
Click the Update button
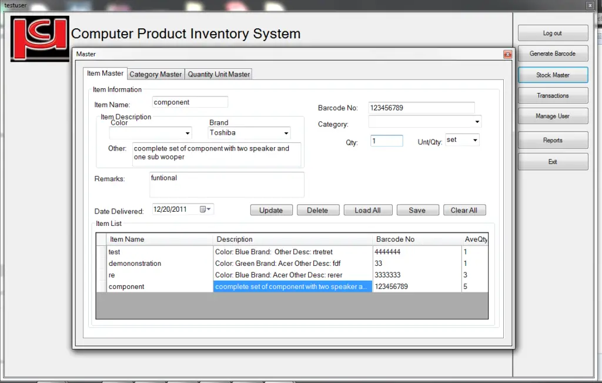271,209
